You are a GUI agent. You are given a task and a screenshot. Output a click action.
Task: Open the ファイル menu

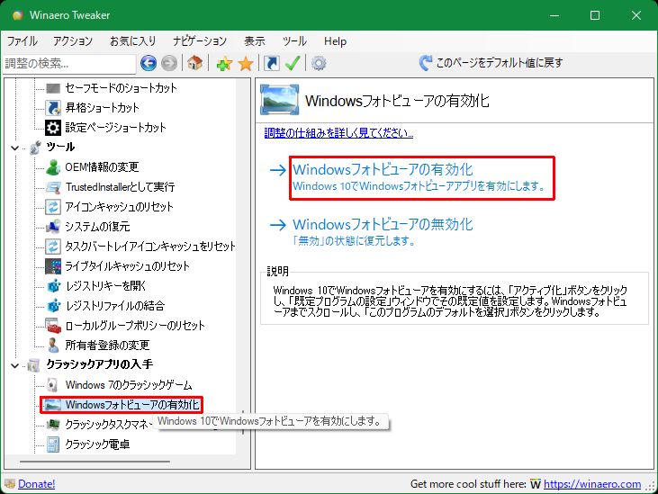[22, 41]
